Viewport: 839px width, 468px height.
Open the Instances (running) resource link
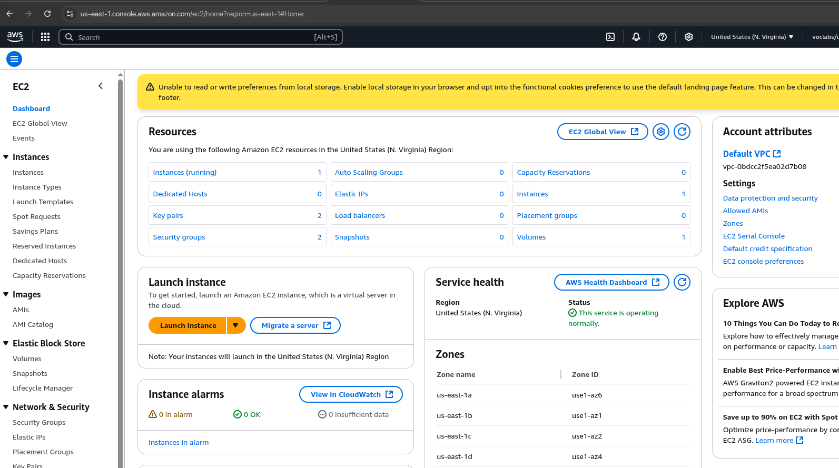pos(185,172)
